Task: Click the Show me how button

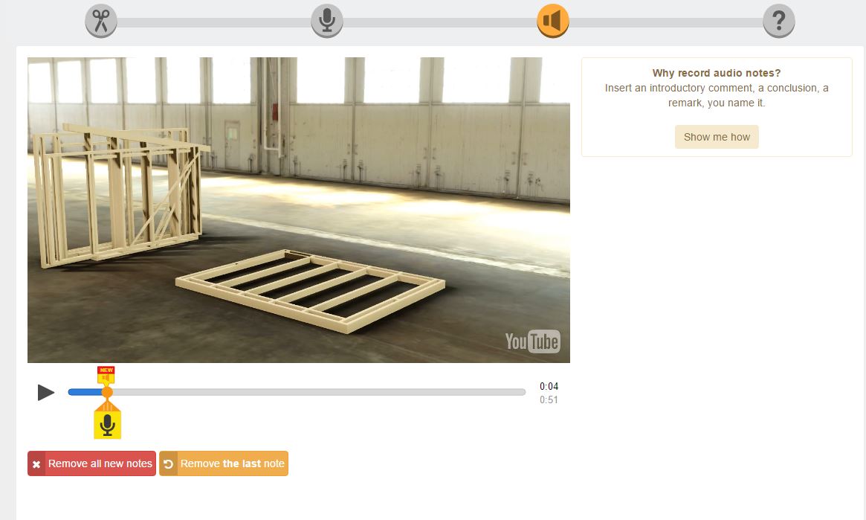Action: (717, 137)
